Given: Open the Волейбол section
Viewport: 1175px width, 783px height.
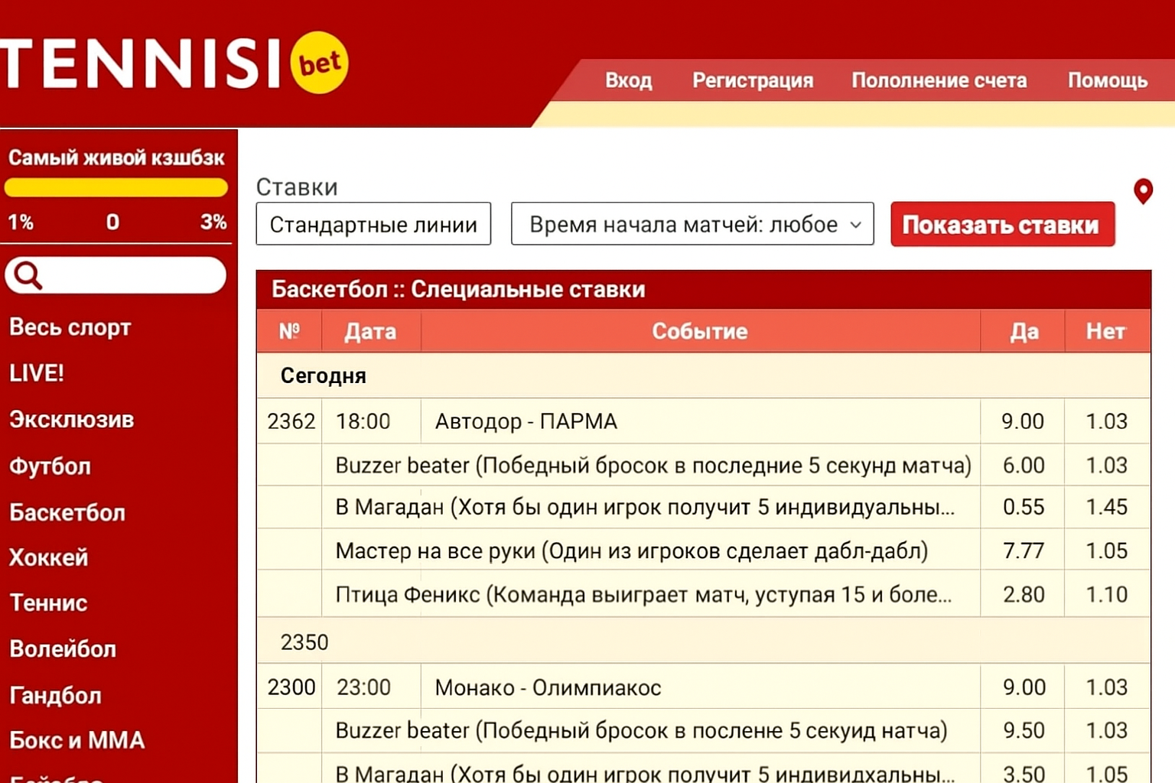Looking at the screenshot, I should pos(62,649).
